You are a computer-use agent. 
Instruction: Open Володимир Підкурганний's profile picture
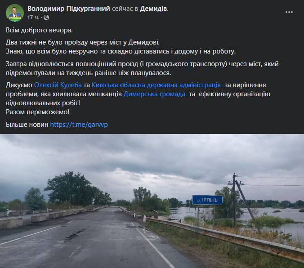(x=15, y=13)
